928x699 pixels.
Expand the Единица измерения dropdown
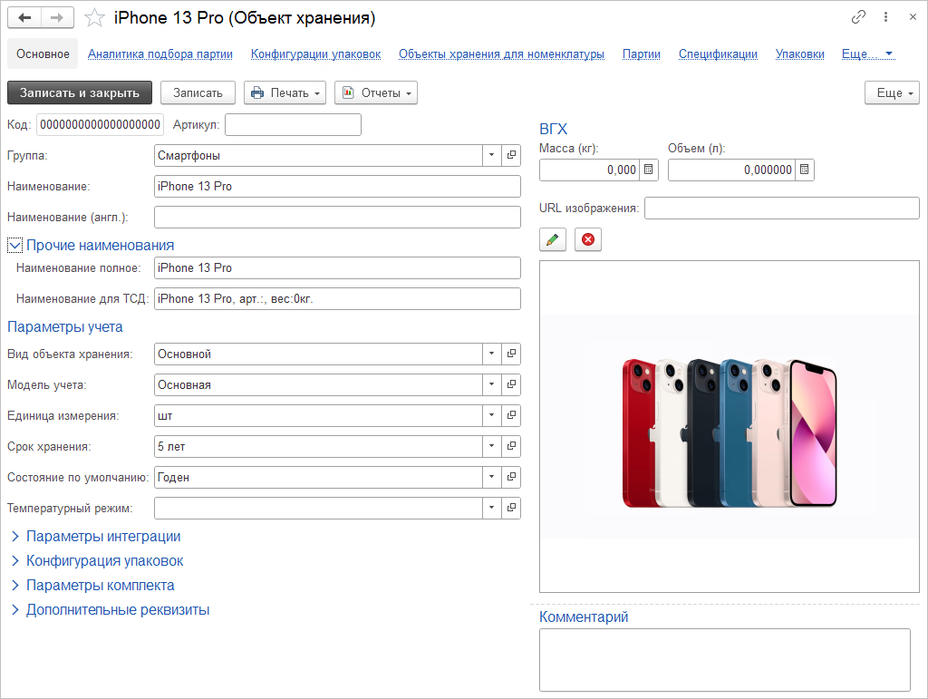click(491, 415)
